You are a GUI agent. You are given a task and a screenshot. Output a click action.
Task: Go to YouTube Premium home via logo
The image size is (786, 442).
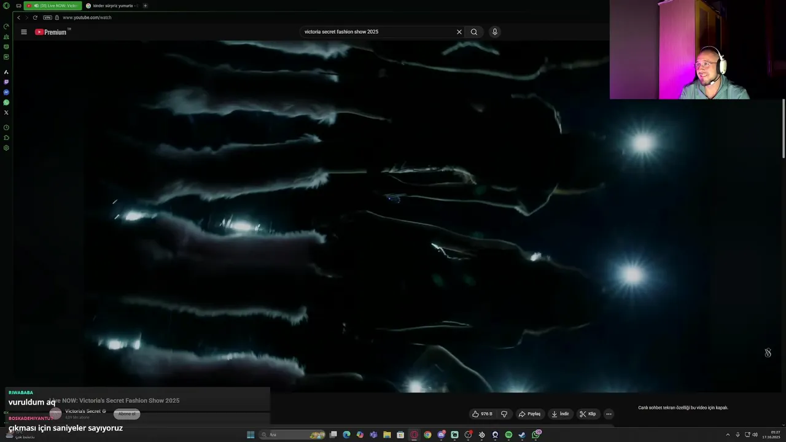click(51, 32)
